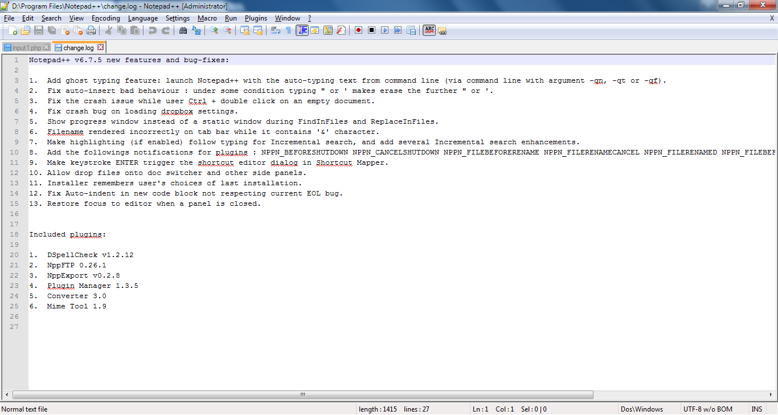
Task: Print the document using the printer icon
Action: [91, 30]
